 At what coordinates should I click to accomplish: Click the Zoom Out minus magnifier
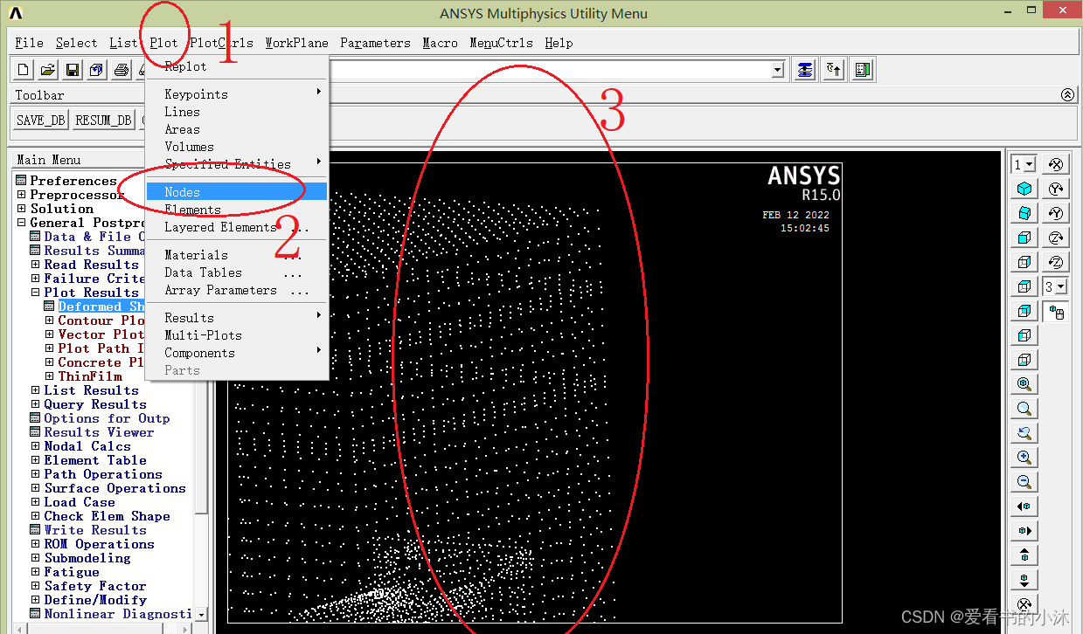coord(1024,482)
